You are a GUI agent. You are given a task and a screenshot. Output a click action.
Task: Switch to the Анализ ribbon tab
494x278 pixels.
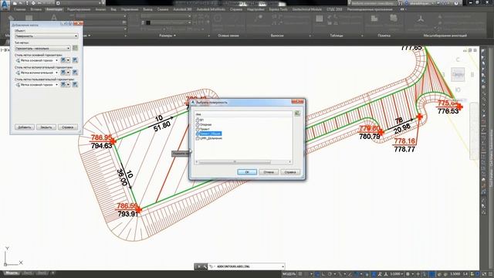pos(100,9)
